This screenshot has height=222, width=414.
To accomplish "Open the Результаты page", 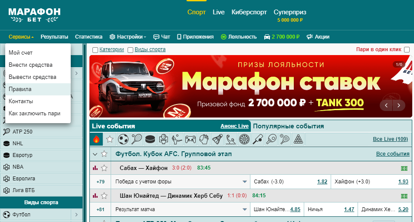I will coord(54,37).
